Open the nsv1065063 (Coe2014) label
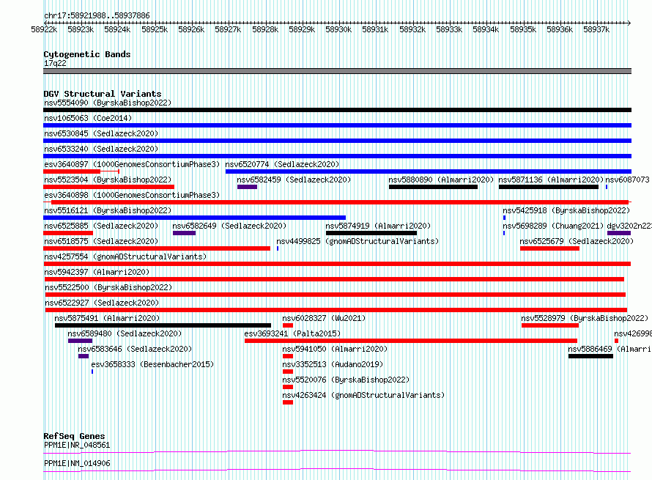Screen dimensions: 652x480 [x=88, y=118]
